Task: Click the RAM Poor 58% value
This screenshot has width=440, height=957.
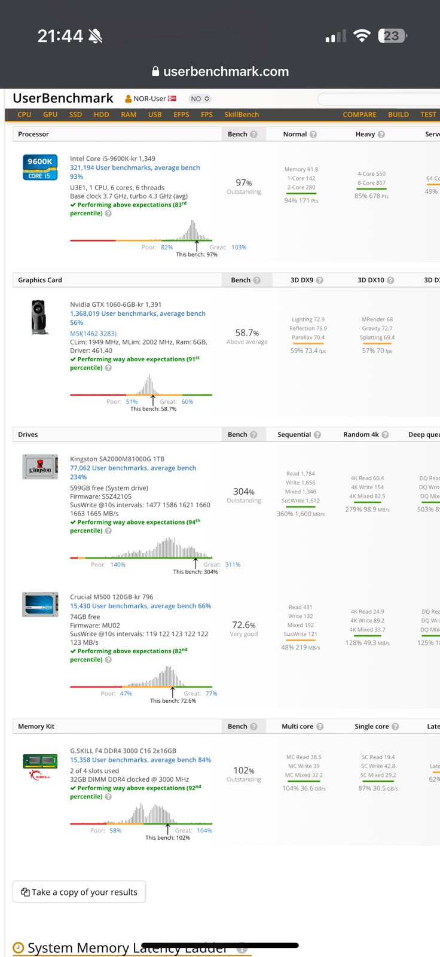Action: (115, 831)
